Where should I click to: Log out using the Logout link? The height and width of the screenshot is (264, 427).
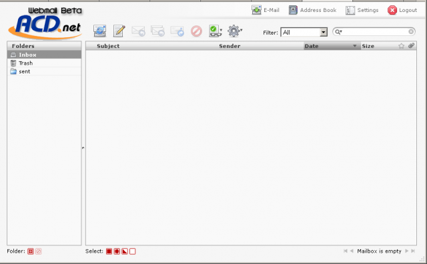tap(402, 10)
